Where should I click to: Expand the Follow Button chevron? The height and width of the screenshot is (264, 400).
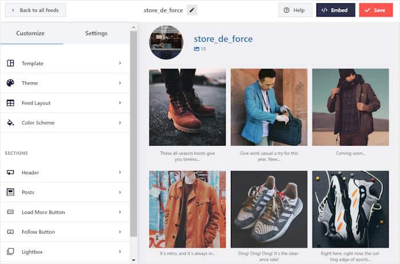pos(120,231)
